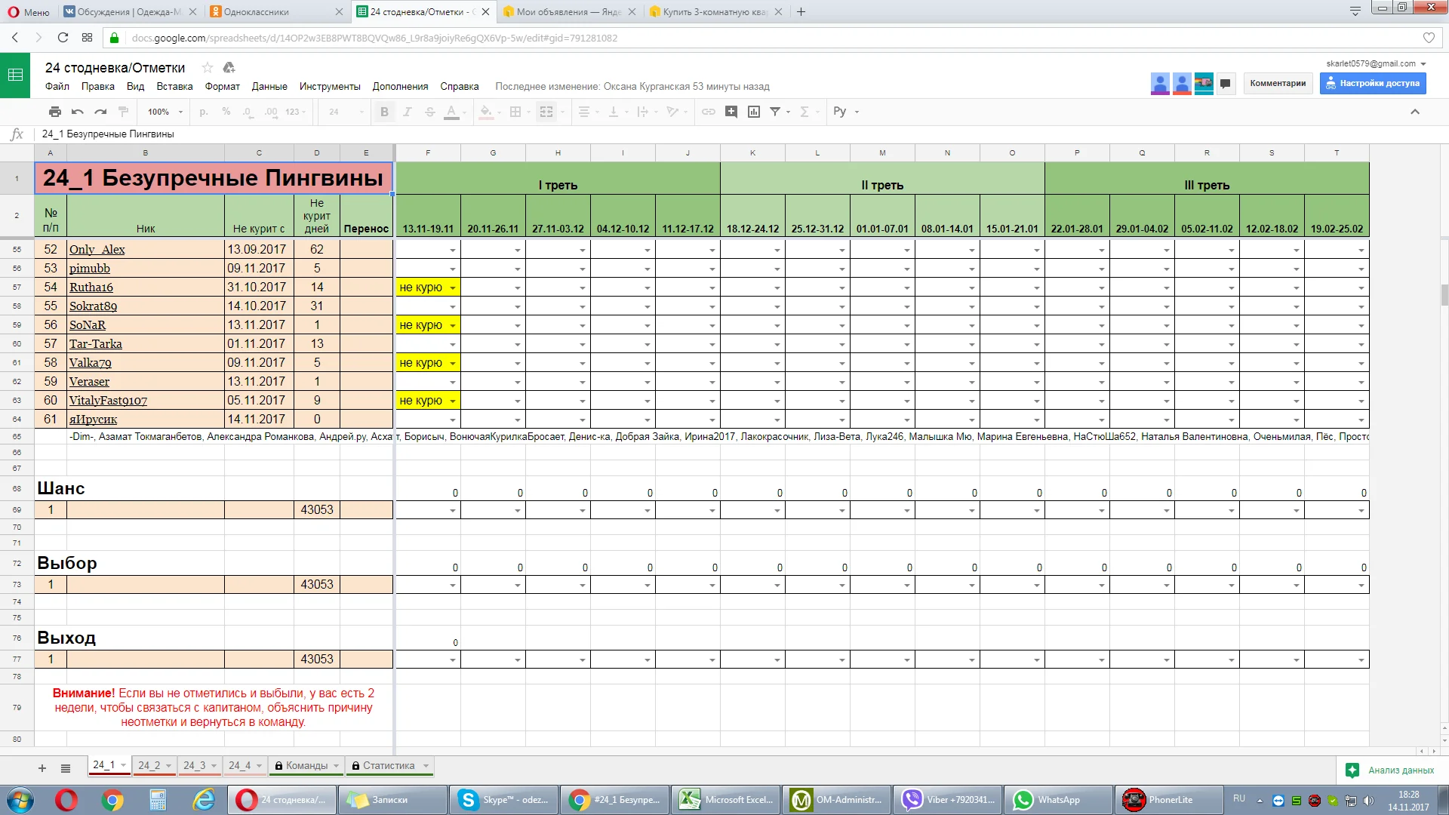Open 'не курю' dropdown for Rutha16 row
Image resolution: width=1449 pixels, height=815 pixels.
pos(453,288)
